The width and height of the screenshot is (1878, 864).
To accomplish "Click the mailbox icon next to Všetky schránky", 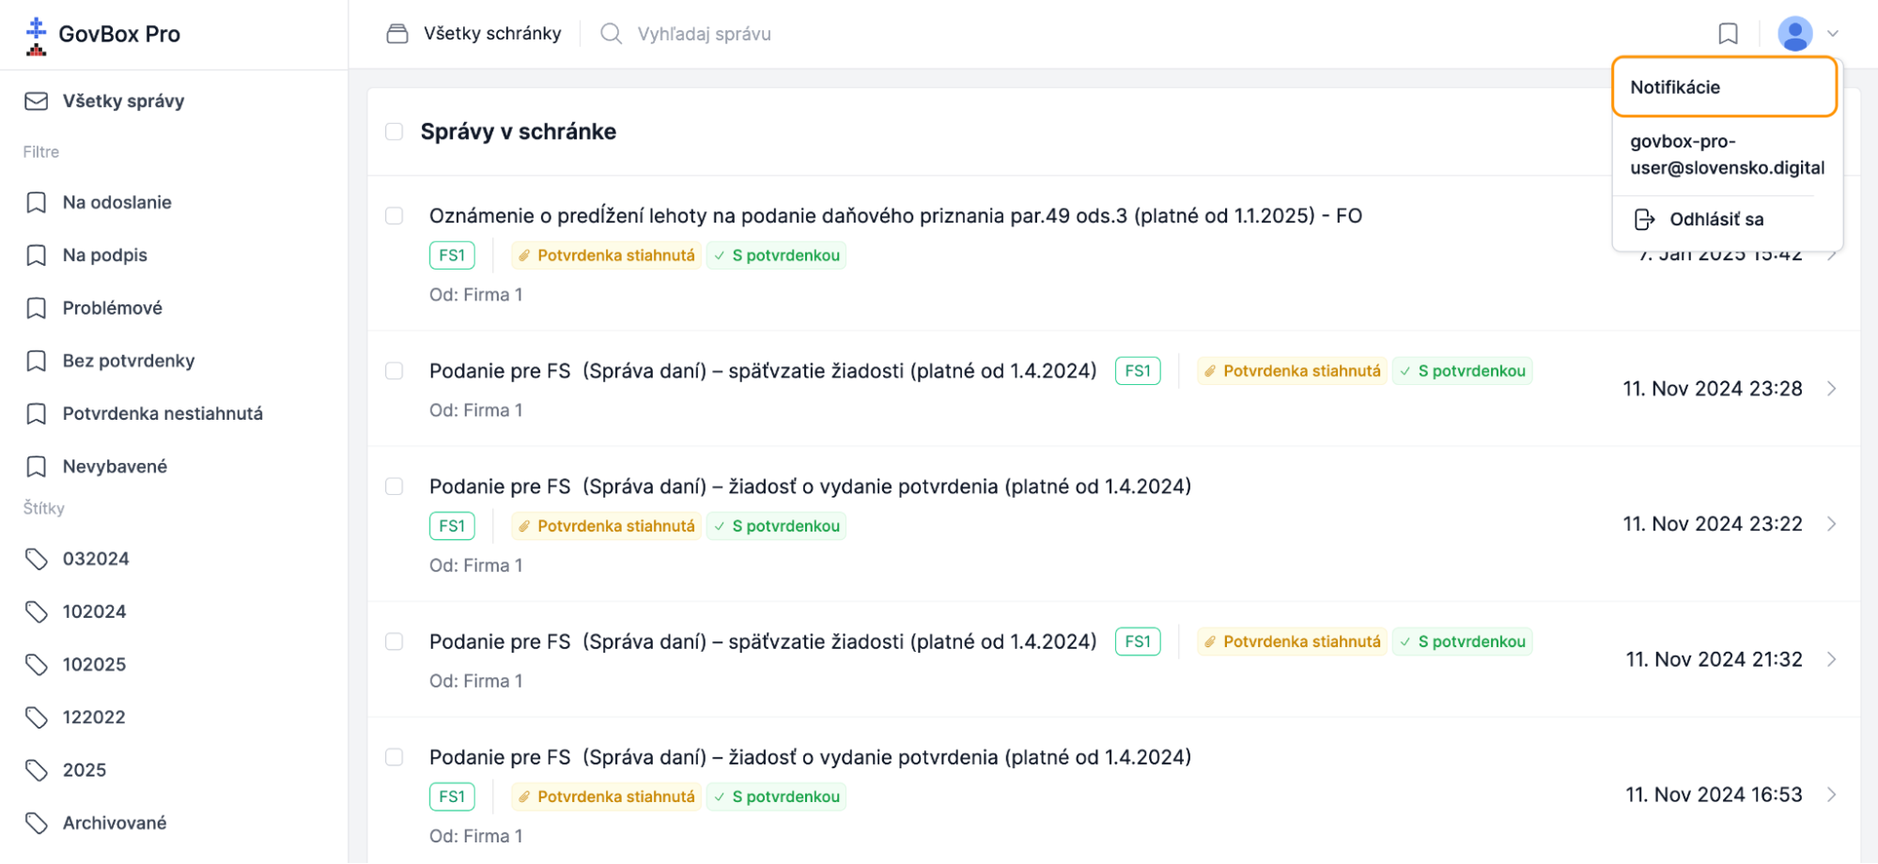I will pyautogui.click(x=397, y=34).
